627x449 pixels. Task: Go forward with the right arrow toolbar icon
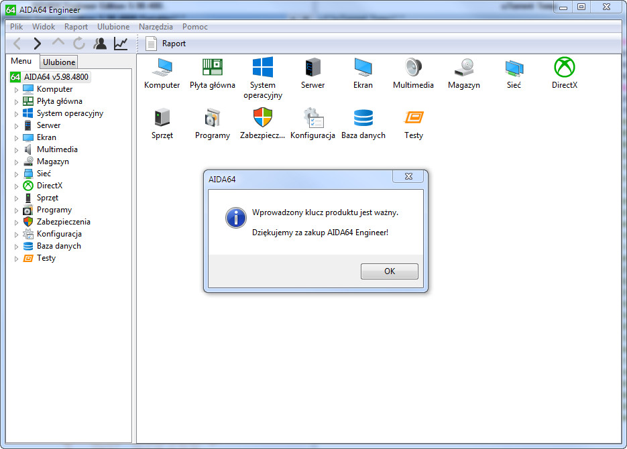pyautogui.click(x=37, y=43)
